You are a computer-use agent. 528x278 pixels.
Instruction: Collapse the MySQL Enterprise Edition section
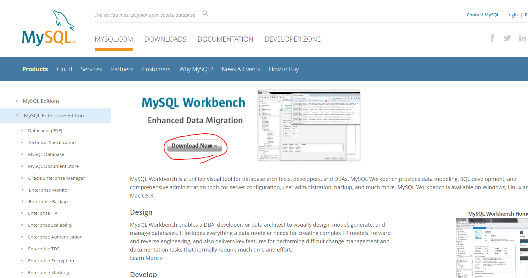pyautogui.click(x=17, y=115)
